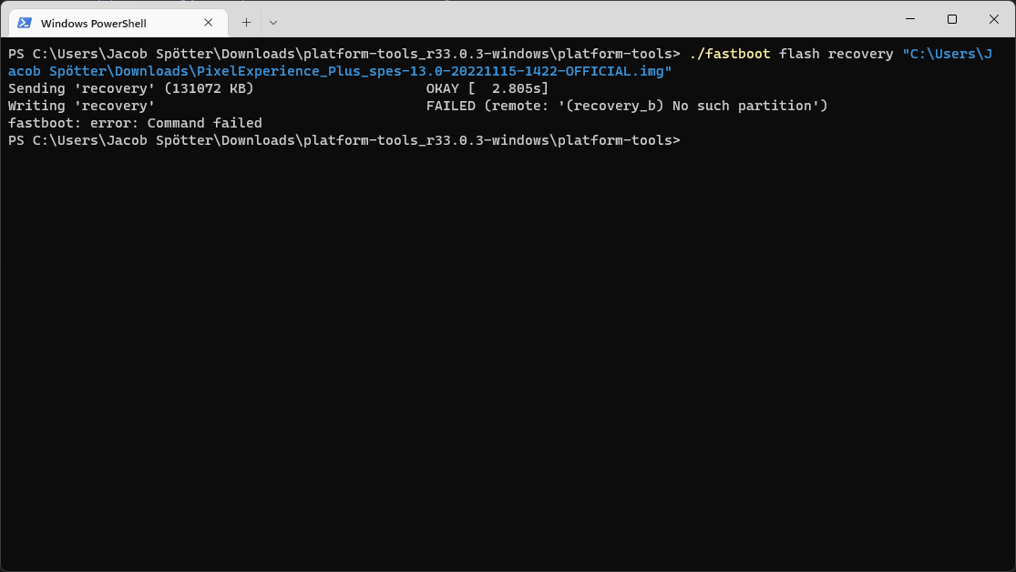Click the 'OKAY [ 2.805s]' status text
Viewport: 1016px width, 572px height.
click(487, 88)
